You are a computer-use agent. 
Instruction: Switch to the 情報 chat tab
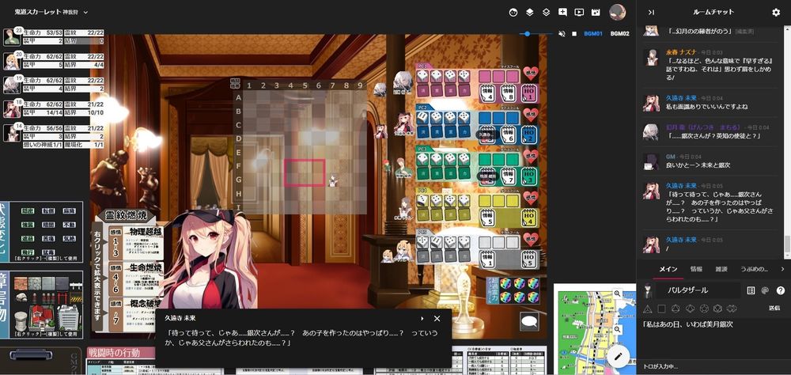click(x=696, y=269)
